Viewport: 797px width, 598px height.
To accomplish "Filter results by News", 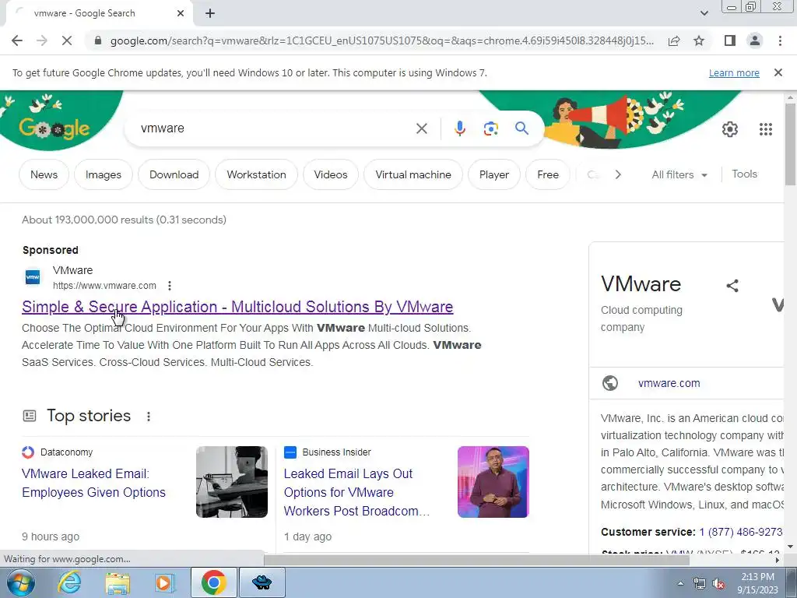I will [44, 175].
